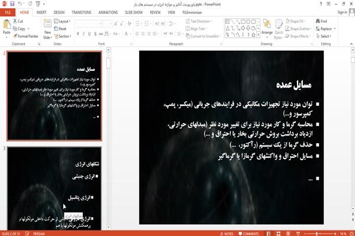Pick the right arrow shape in the gallery
The width and height of the screenshot is (355, 236).
(243, 28)
